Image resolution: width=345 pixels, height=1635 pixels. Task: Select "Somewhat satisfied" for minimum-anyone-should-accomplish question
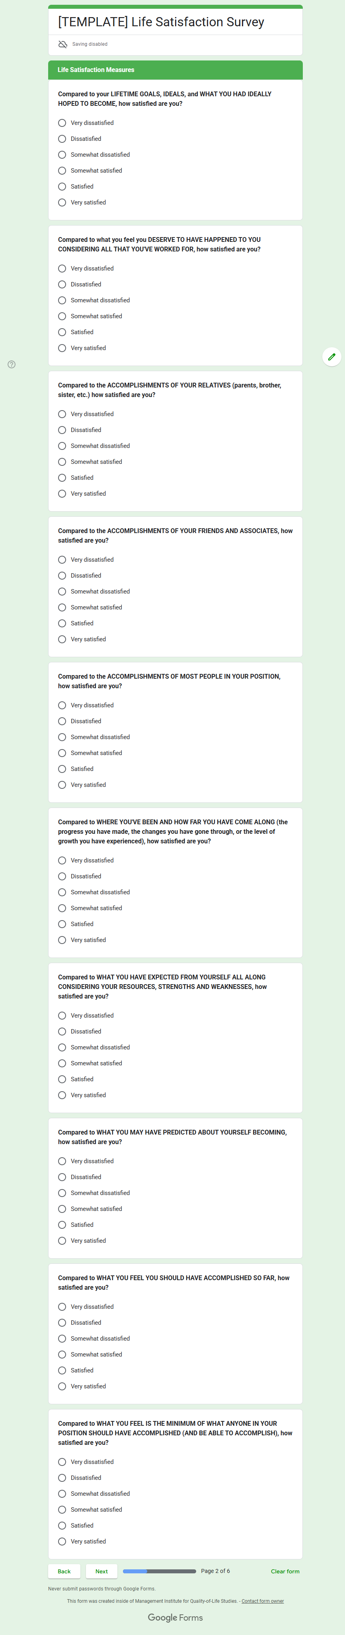point(62,1509)
